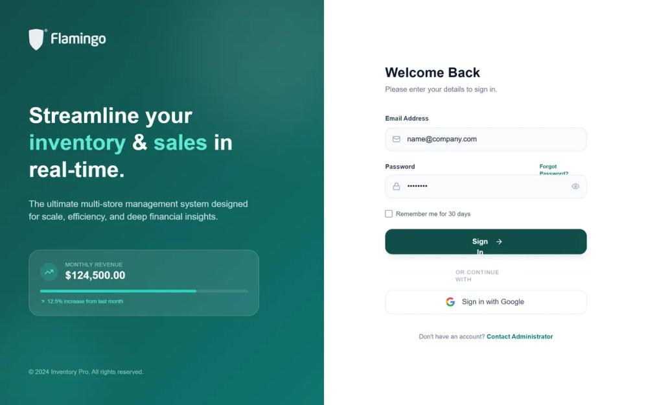648x405 pixels.
Task: Click the Flamingo shield logo icon
Action: [37, 40]
